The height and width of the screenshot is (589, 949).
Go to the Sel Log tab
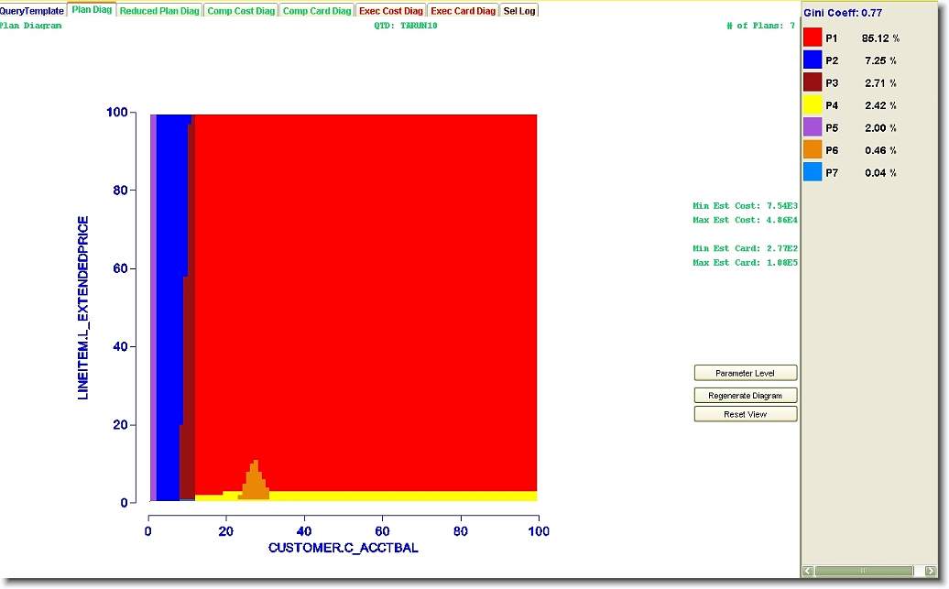point(519,11)
